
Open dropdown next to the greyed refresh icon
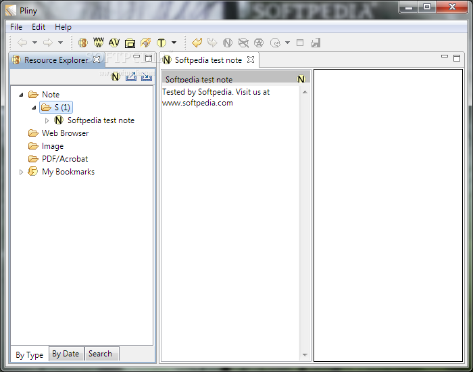point(287,43)
